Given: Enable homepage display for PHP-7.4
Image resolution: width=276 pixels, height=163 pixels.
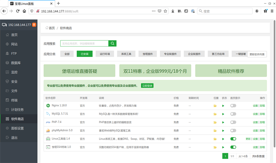Looking at the screenshot, I should click(233, 122).
